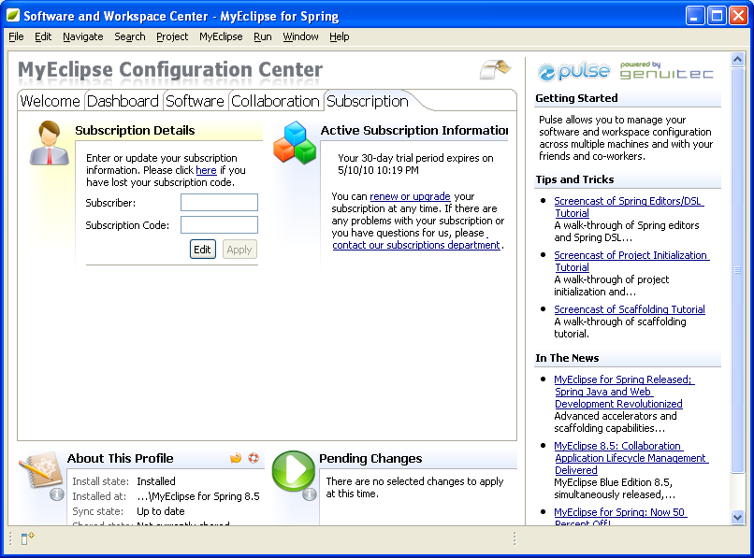Click the '5/10/10 10:19 PM' expiry date text
This screenshot has width=754, height=558.
[378, 170]
